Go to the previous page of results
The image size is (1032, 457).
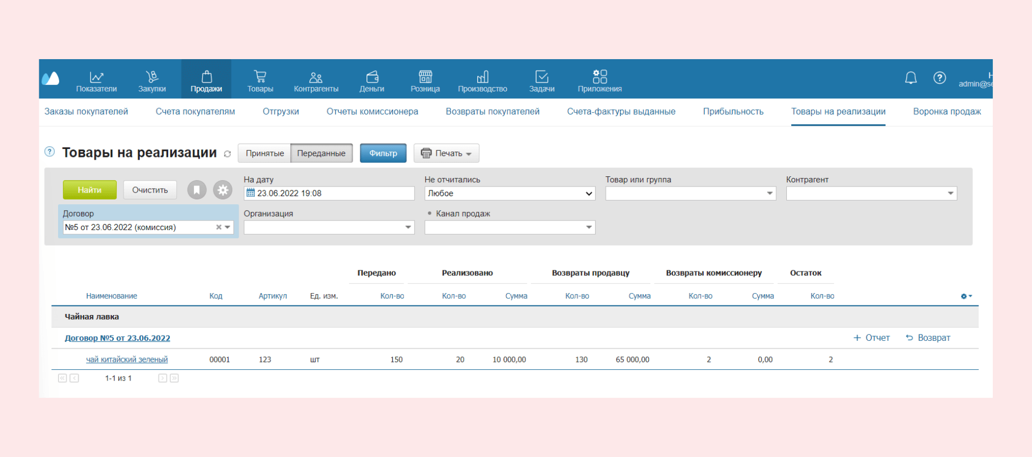[x=74, y=378]
